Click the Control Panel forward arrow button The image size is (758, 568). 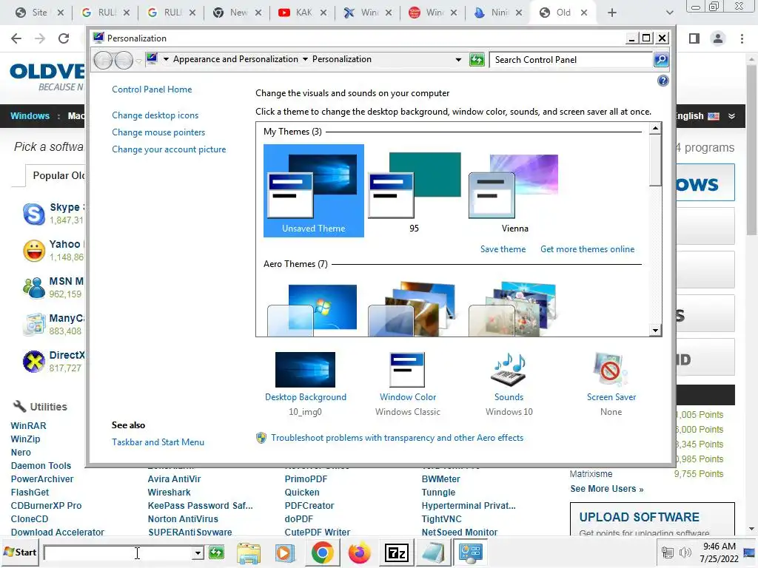click(x=124, y=60)
